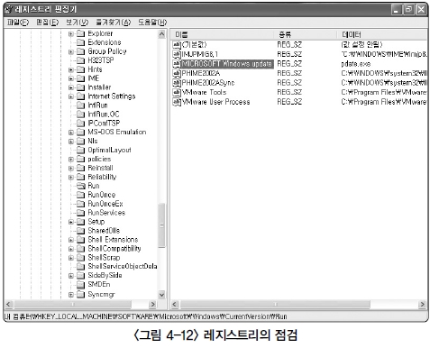Open the 보기(V) menu
Screen dimensions: 430x348
pyautogui.click(x=77, y=23)
